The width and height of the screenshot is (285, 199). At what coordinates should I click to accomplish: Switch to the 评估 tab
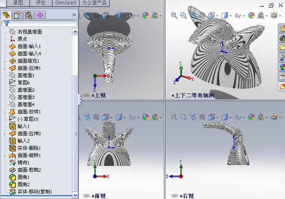41,3
